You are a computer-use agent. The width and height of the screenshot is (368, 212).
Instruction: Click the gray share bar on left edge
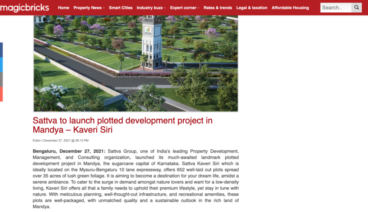click(1, 79)
